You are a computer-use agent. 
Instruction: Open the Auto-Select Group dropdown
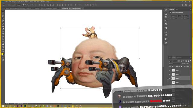[19, 5]
